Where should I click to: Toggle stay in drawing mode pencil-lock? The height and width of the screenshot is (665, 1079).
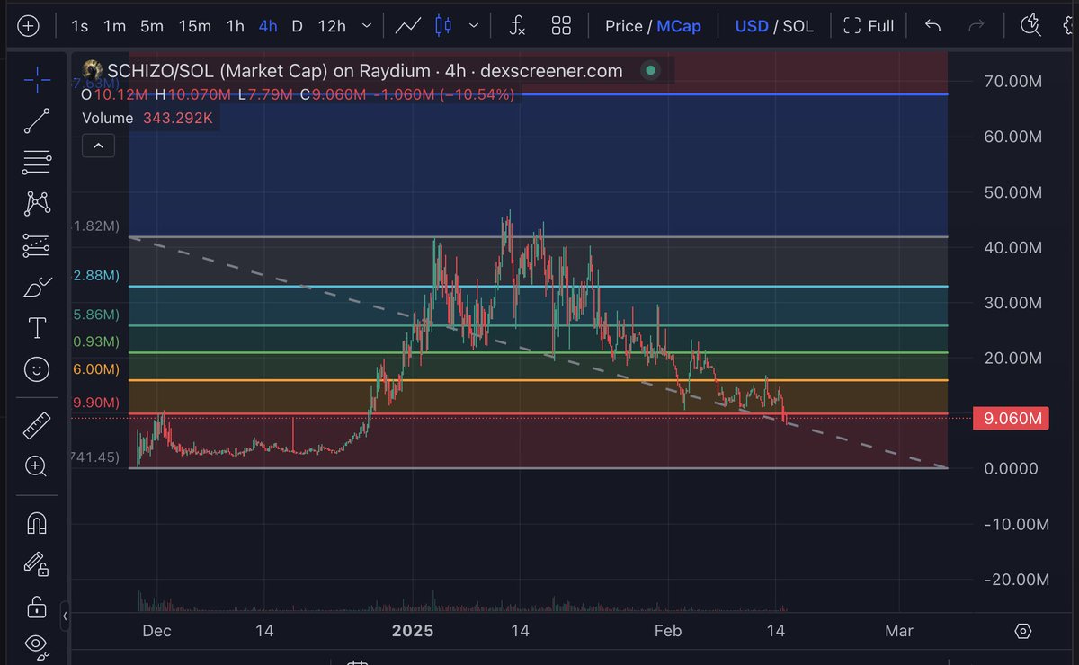click(x=37, y=563)
